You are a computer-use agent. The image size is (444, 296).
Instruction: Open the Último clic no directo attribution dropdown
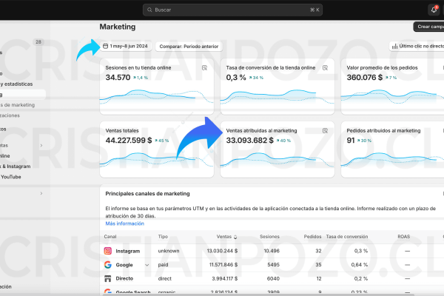click(418, 46)
